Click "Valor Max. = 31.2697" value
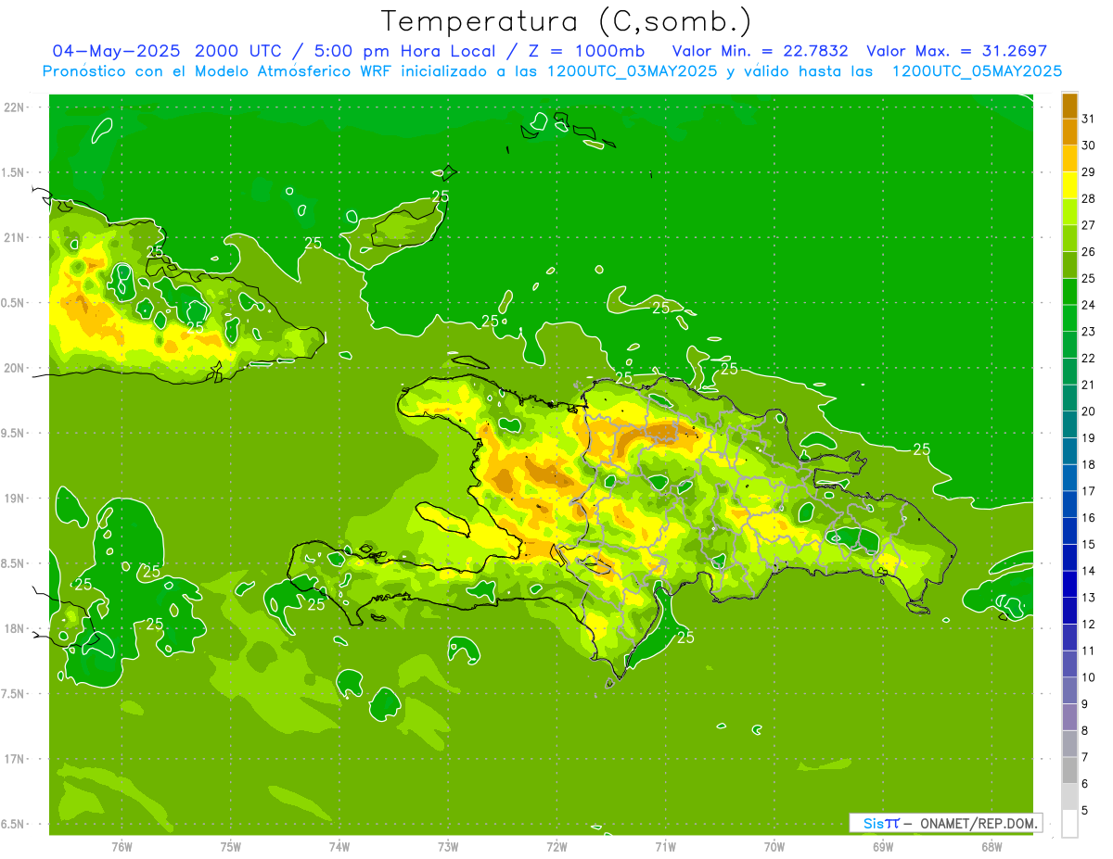This screenshot has width=1113, height=859. (956, 51)
